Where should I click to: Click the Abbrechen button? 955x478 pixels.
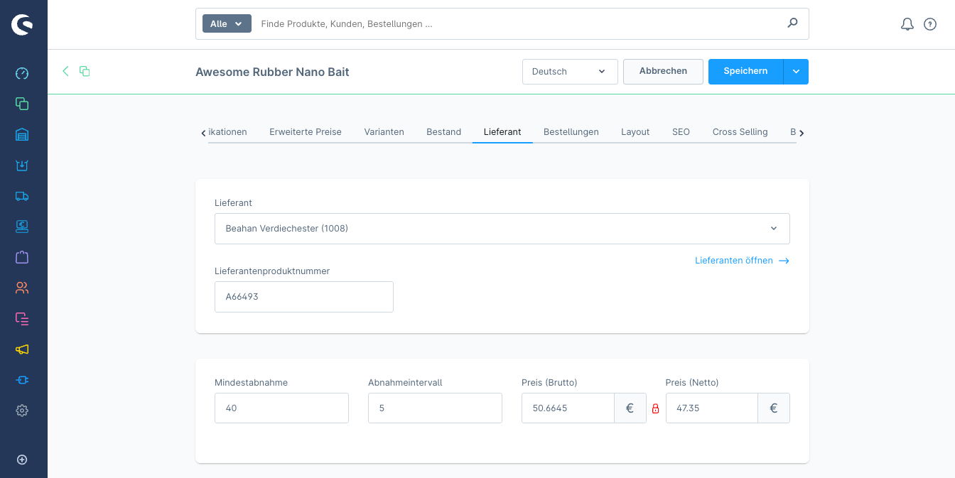point(662,71)
